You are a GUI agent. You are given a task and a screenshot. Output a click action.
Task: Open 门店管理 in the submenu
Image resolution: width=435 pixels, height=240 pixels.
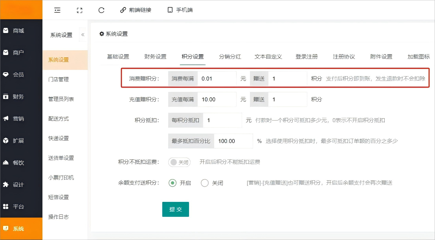tap(59, 79)
